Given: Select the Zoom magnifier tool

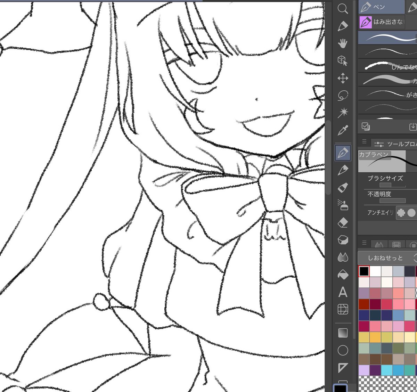Looking at the screenshot, I should [x=343, y=9].
